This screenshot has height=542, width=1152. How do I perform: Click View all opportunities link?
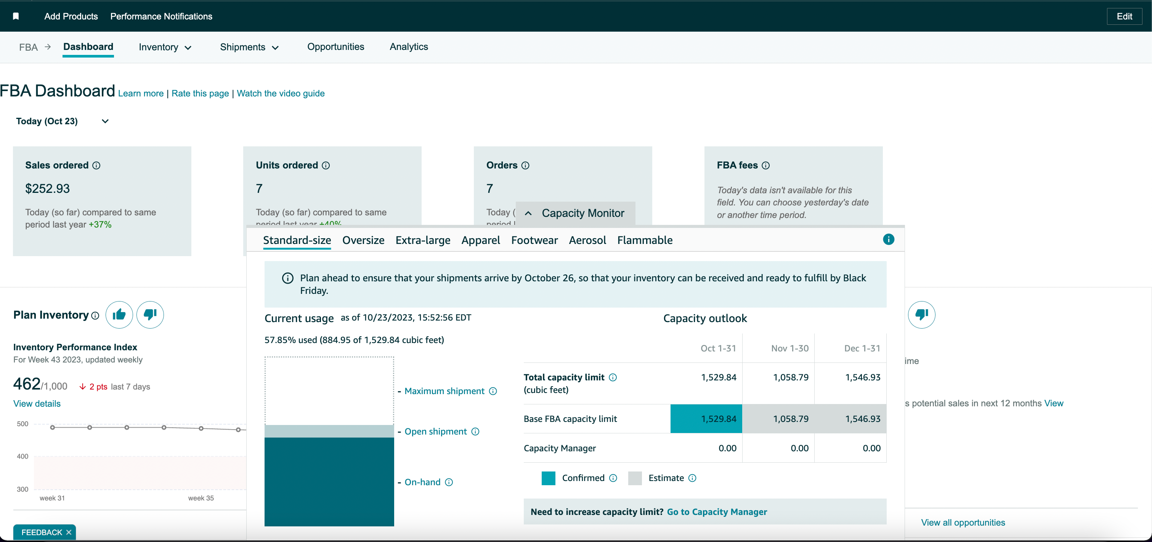point(963,523)
